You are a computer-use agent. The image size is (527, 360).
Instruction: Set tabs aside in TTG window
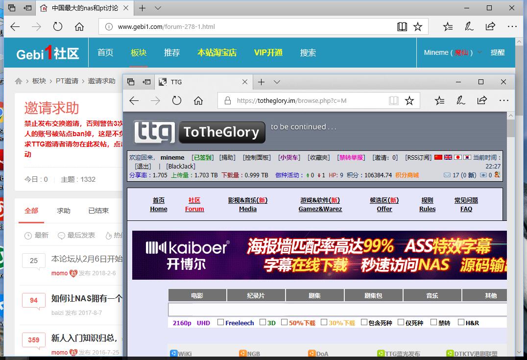(146, 82)
